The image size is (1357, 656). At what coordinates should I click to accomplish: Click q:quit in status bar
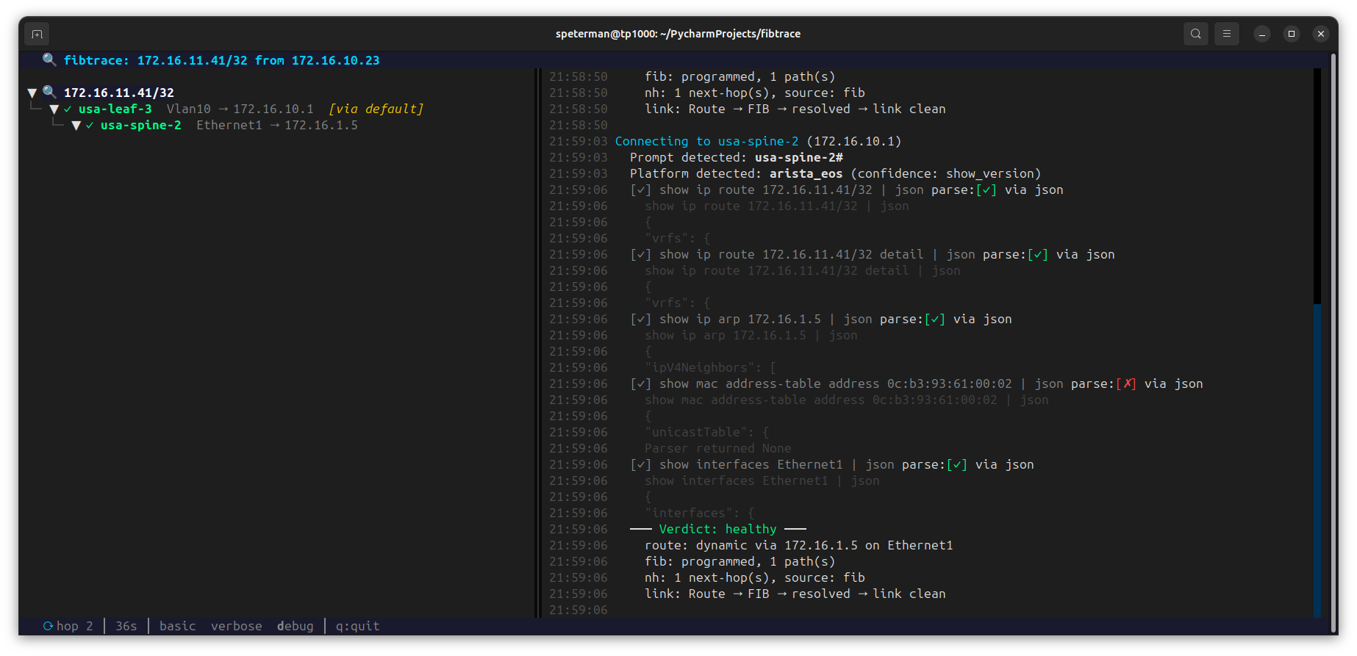tap(358, 626)
